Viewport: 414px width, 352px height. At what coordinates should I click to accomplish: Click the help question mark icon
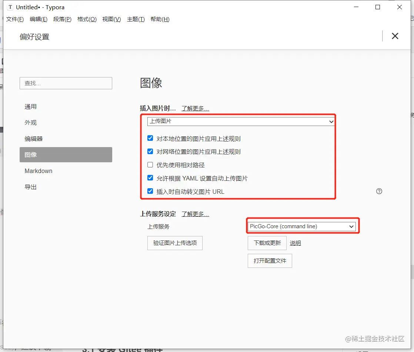[x=379, y=191]
